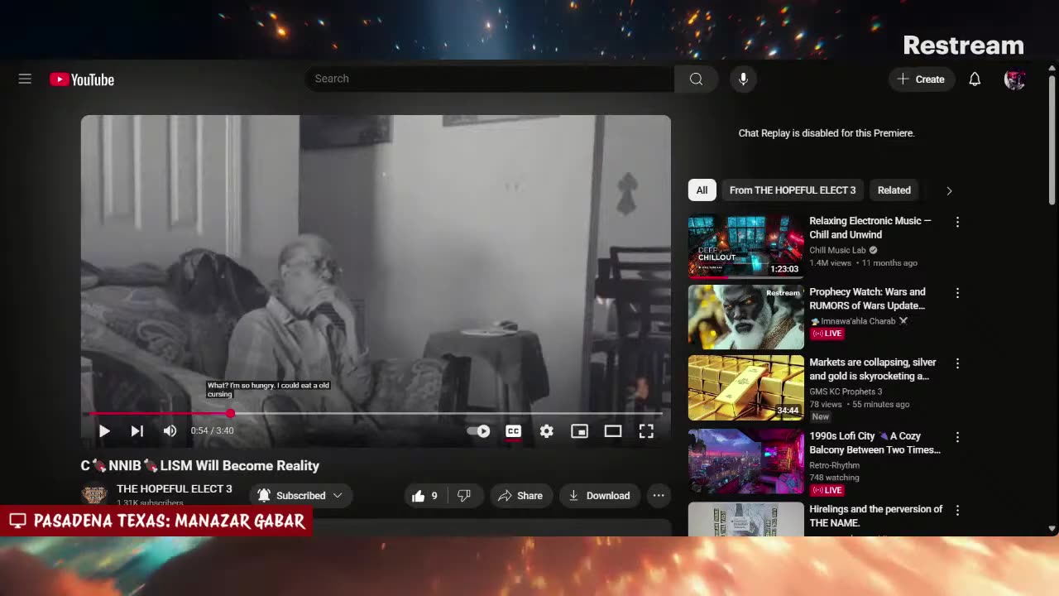Open options menu for Markets collapsing video
The image size is (1059, 596).
[957, 363]
